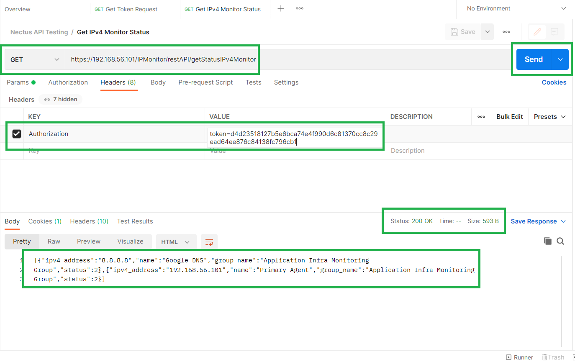Open request Headers (8) tab

[x=118, y=82]
